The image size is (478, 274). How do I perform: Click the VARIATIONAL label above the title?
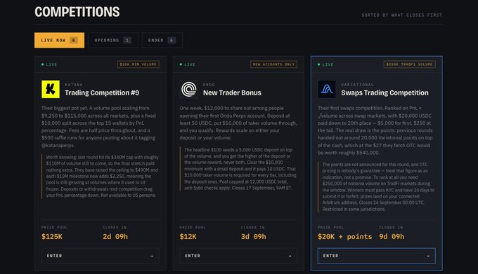(x=358, y=85)
